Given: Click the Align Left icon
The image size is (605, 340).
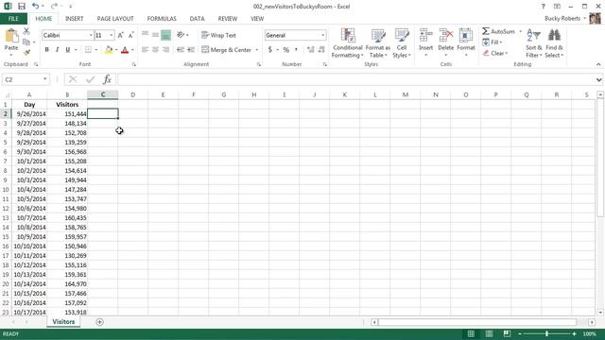Looking at the screenshot, I should 145,50.
